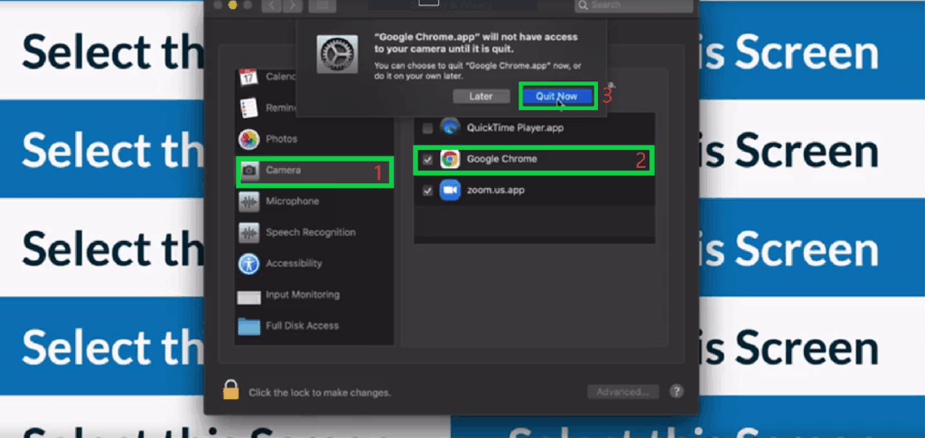
Task: Click the Full Disk Access folder icon
Action: [249, 326]
